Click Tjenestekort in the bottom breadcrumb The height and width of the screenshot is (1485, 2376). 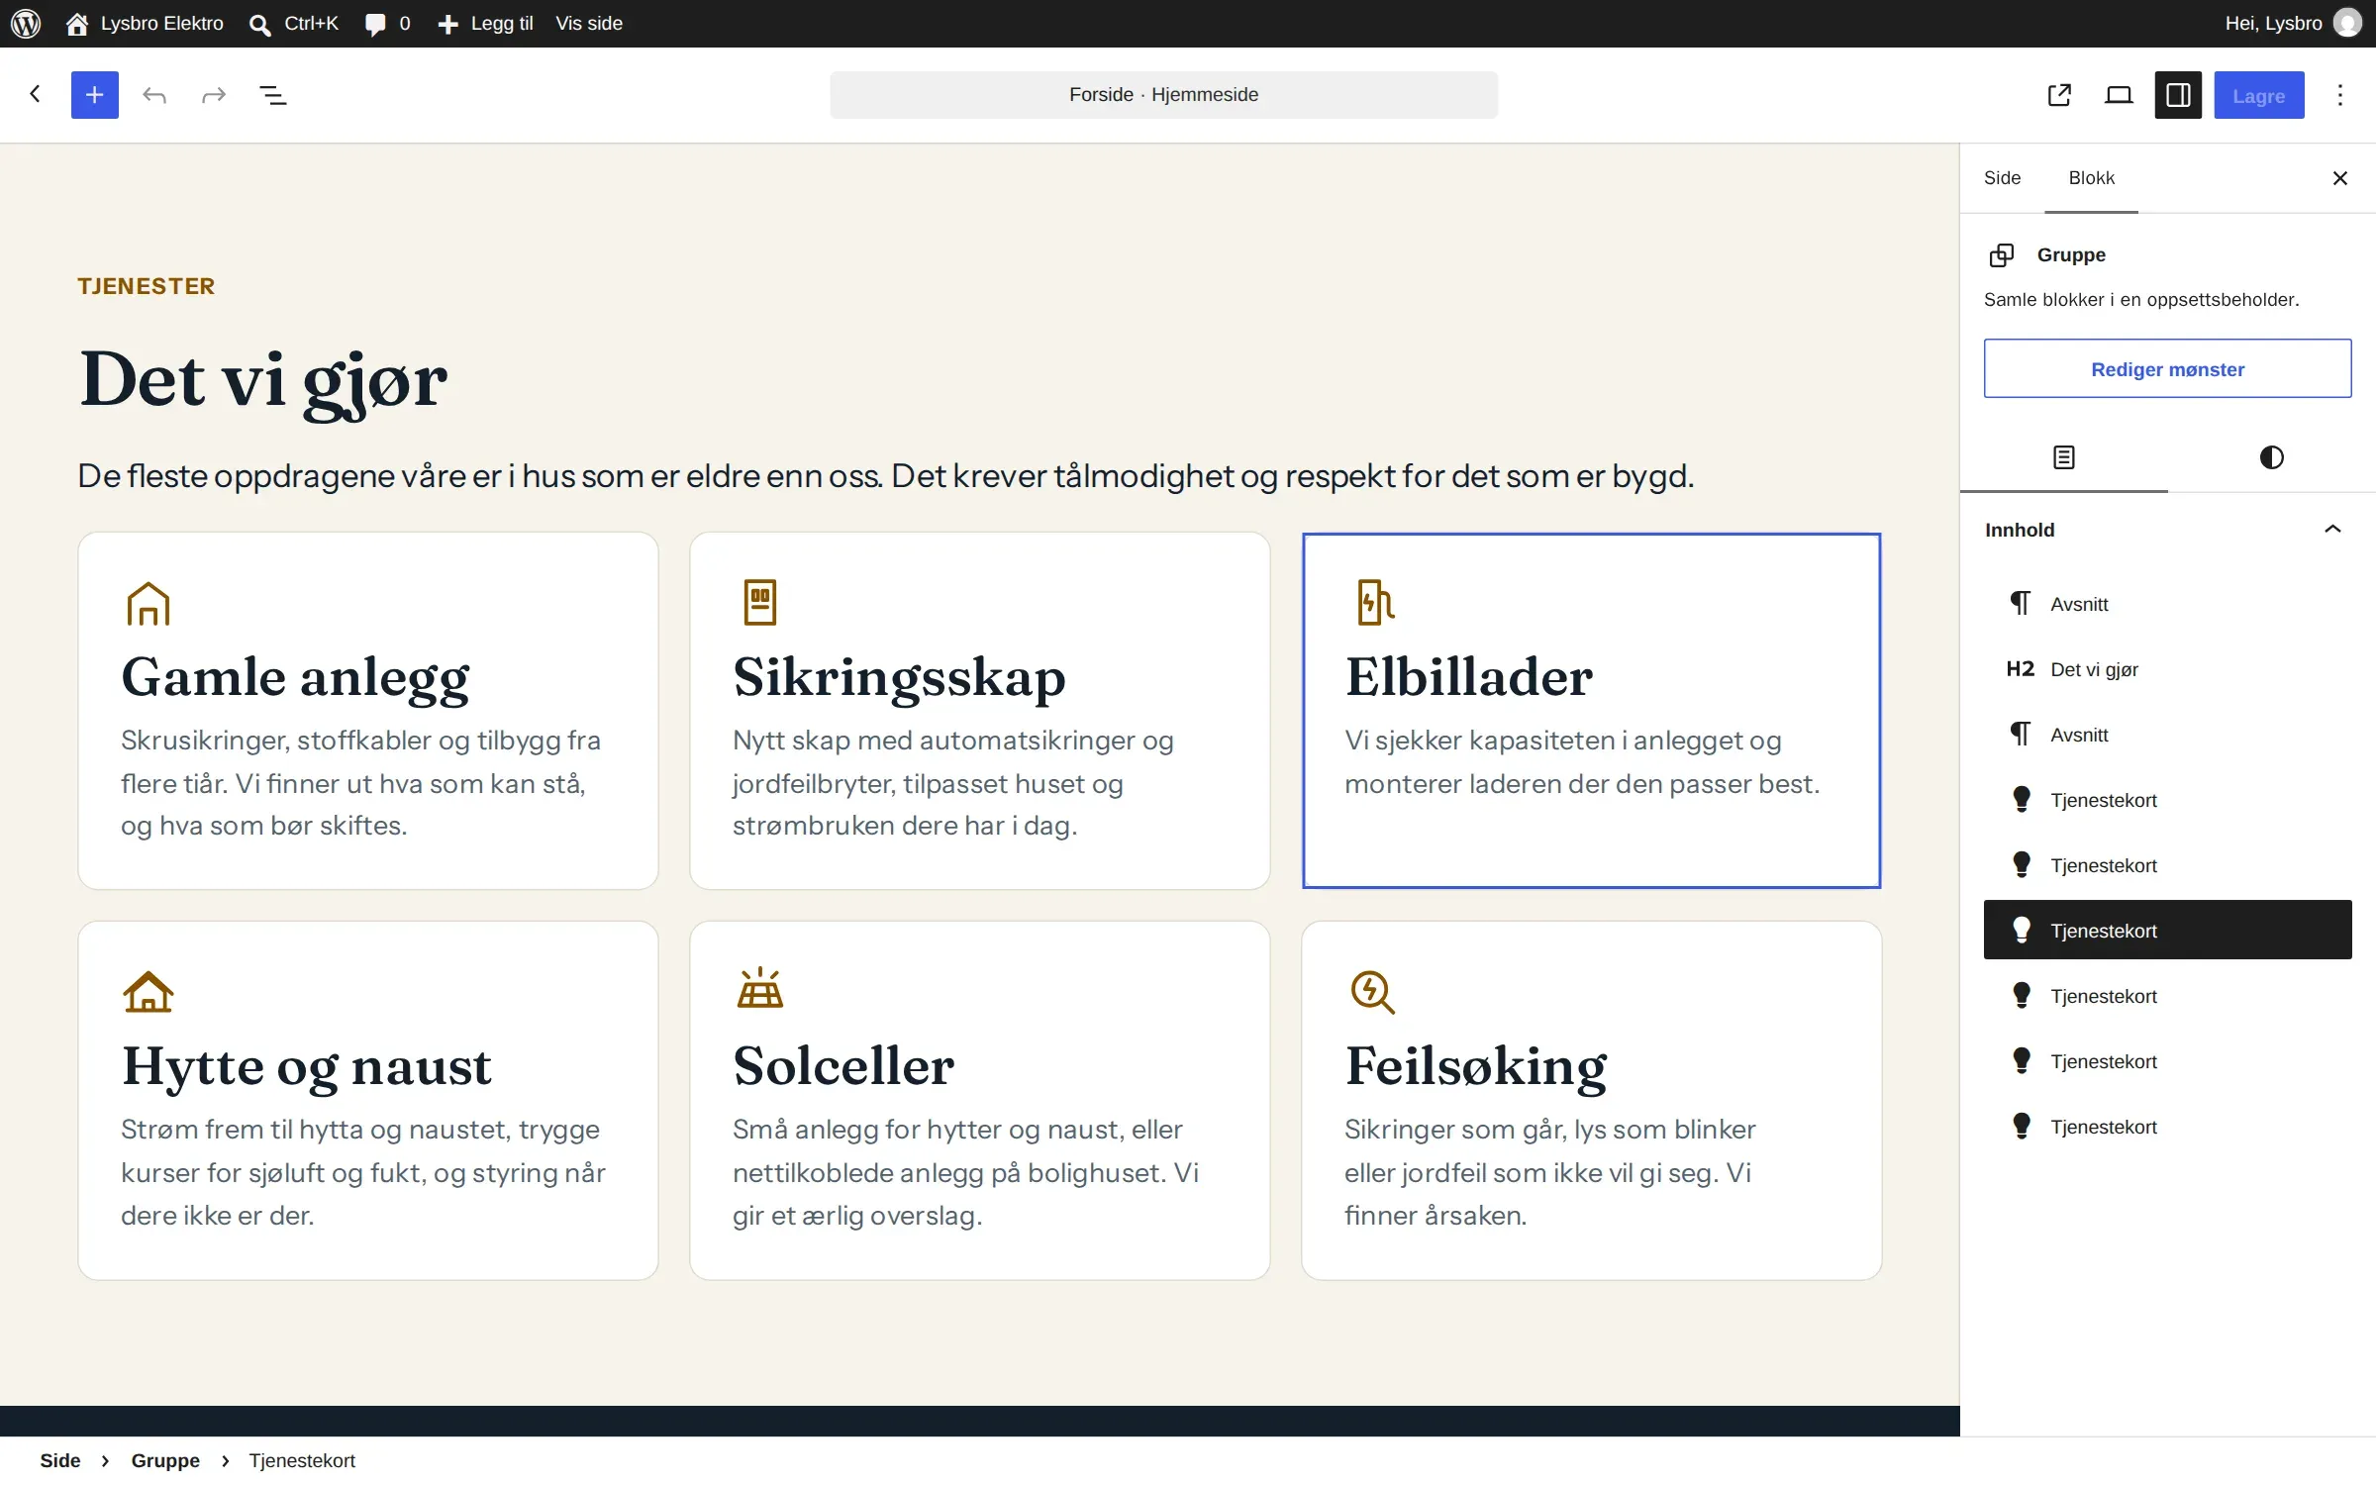tap(302, 1461)
